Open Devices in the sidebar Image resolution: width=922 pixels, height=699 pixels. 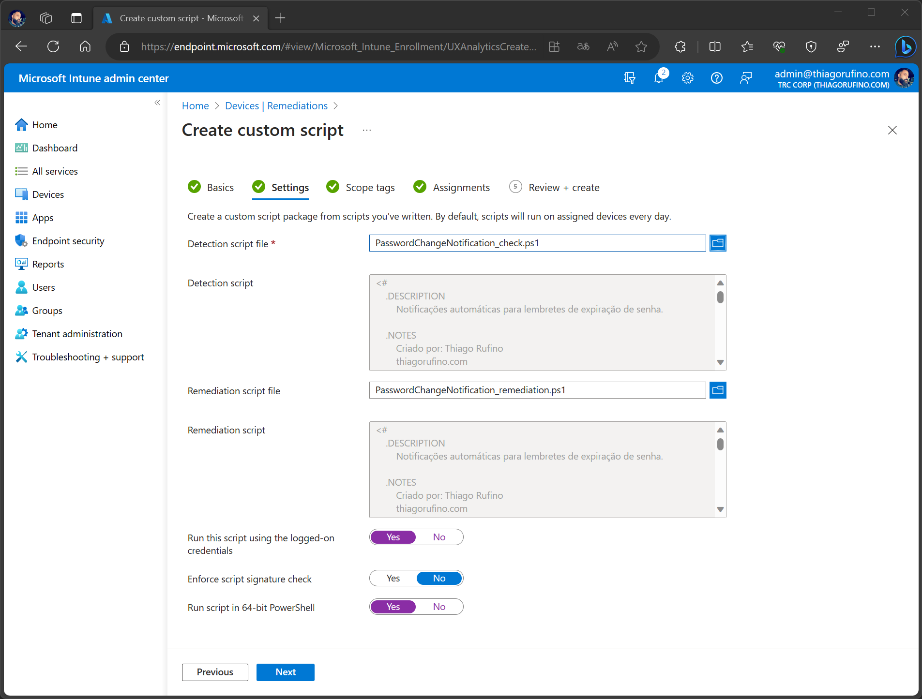coord(48,194)
